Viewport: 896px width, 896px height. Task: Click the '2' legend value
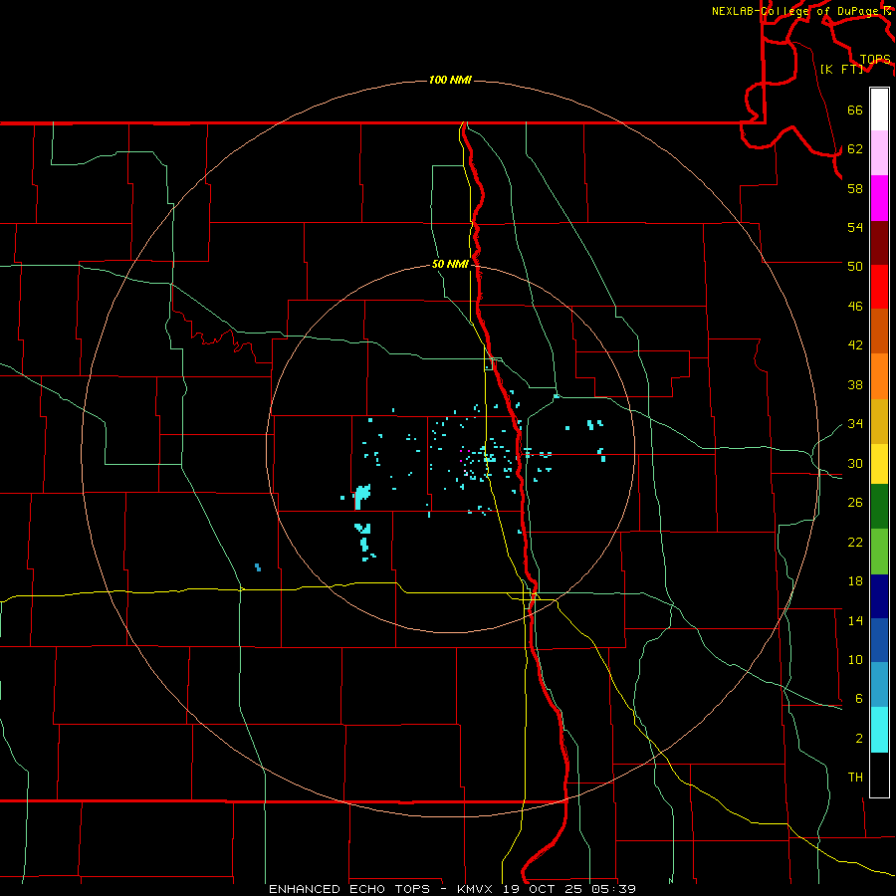(x=859, y=739)
